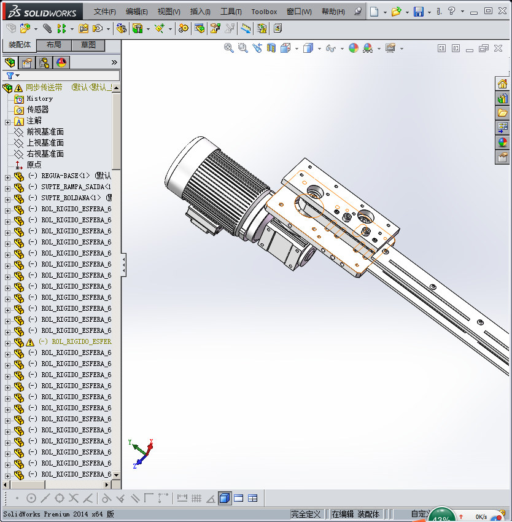The width and height of the screenshot is (512, 522).
Task: Select the 装配体 tab
Action: pos(20,45)
